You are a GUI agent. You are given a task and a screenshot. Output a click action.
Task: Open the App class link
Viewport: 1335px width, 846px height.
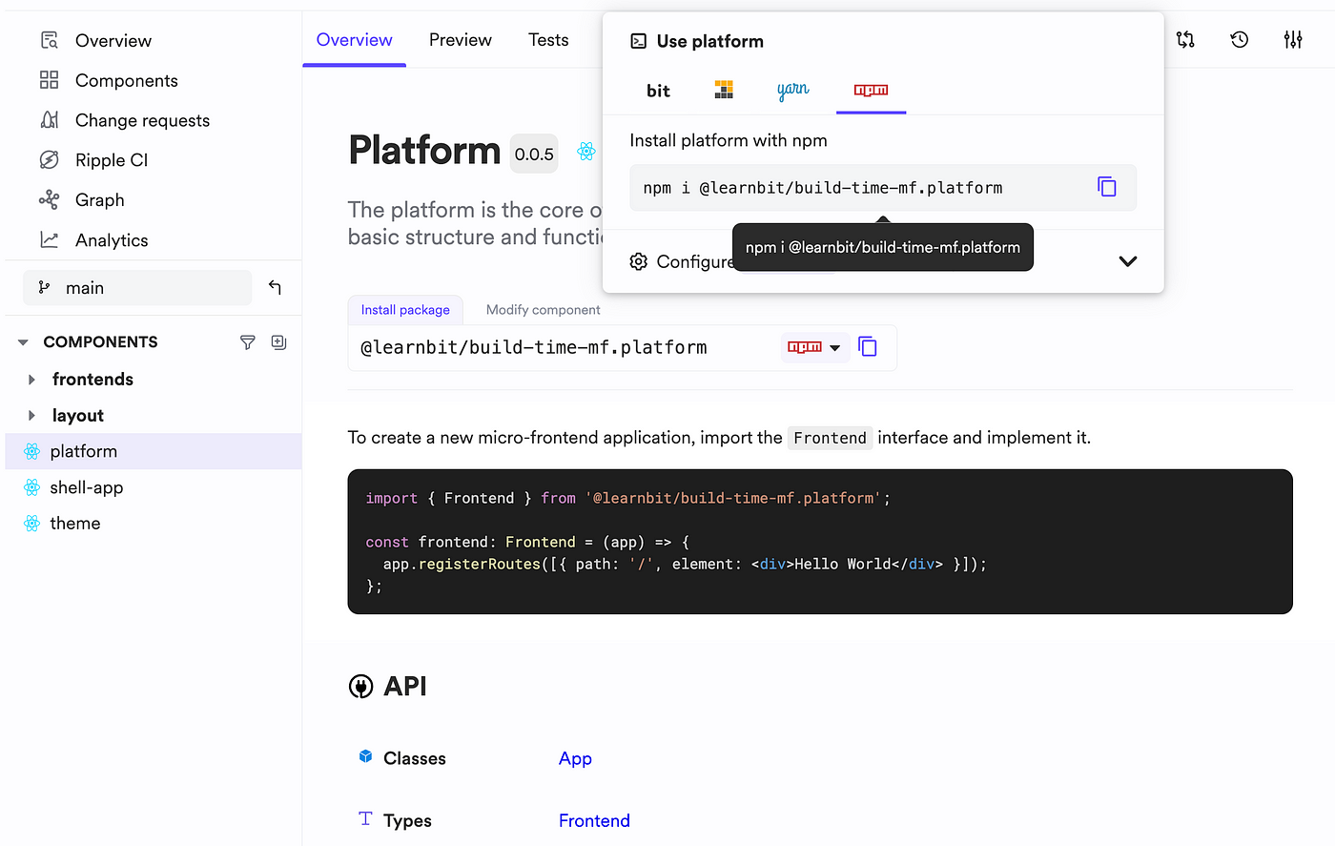575,758
